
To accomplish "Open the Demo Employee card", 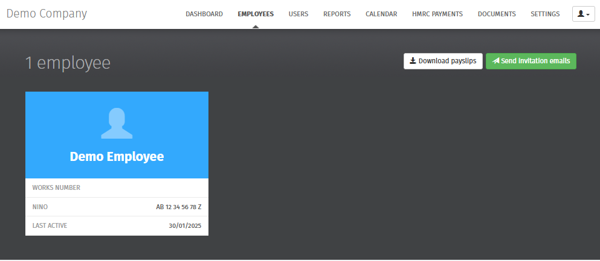I will pyautogui.click(x=117, y=163).
